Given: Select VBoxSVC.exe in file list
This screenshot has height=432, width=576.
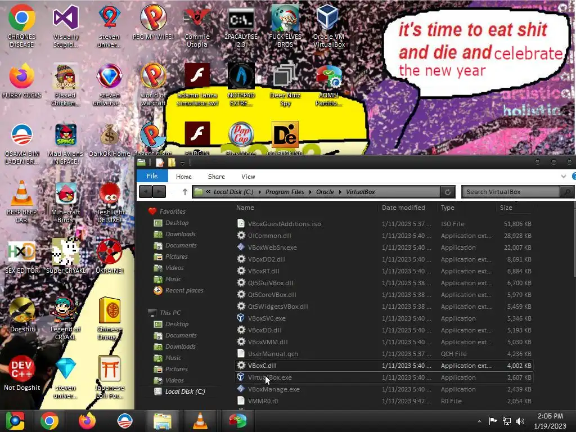Looking at the screenshot, I should tap(384, 318).
